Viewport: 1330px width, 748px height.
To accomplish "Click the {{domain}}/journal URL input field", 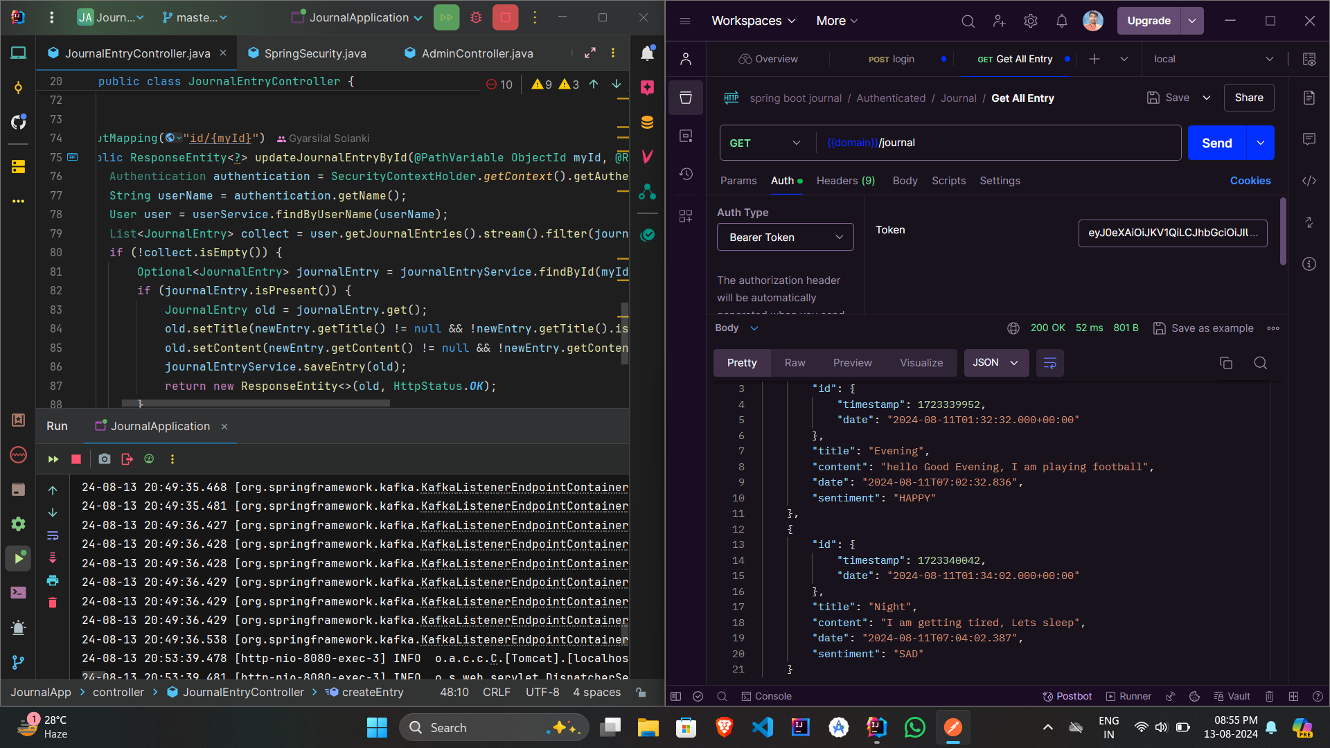I will (970, 143).
